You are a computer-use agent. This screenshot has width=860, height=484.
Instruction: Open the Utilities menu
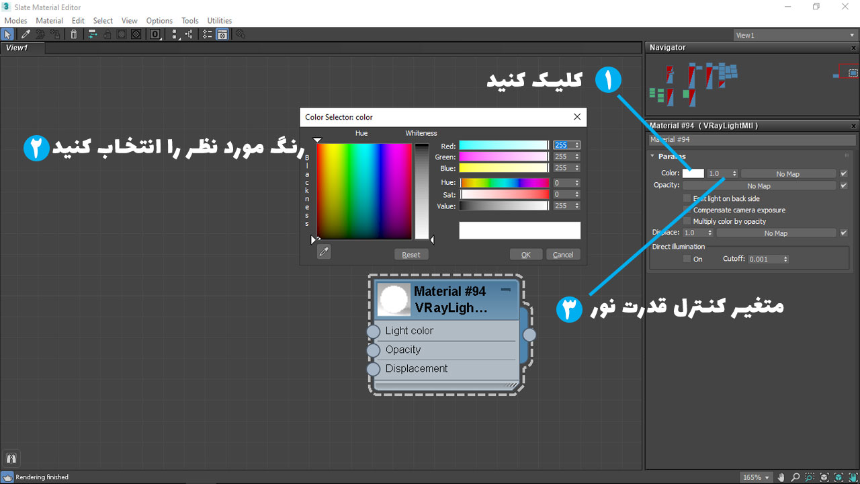(x=219, y=21)
